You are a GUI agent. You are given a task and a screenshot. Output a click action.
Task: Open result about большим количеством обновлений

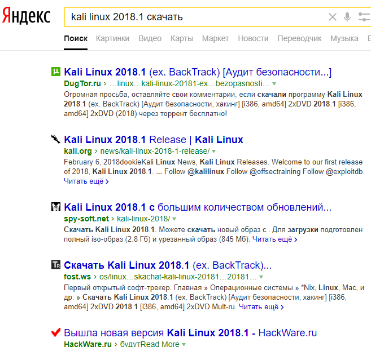coord(198,207)
